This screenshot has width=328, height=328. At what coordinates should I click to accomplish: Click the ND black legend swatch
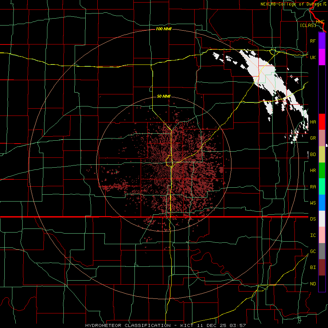tap(322, 284)
